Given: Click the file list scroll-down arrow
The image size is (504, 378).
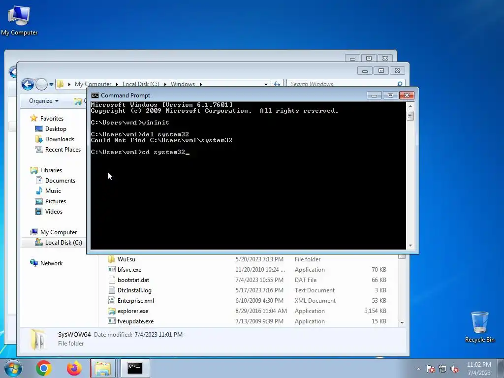Looking at the screenshot, I should (402, 322).
